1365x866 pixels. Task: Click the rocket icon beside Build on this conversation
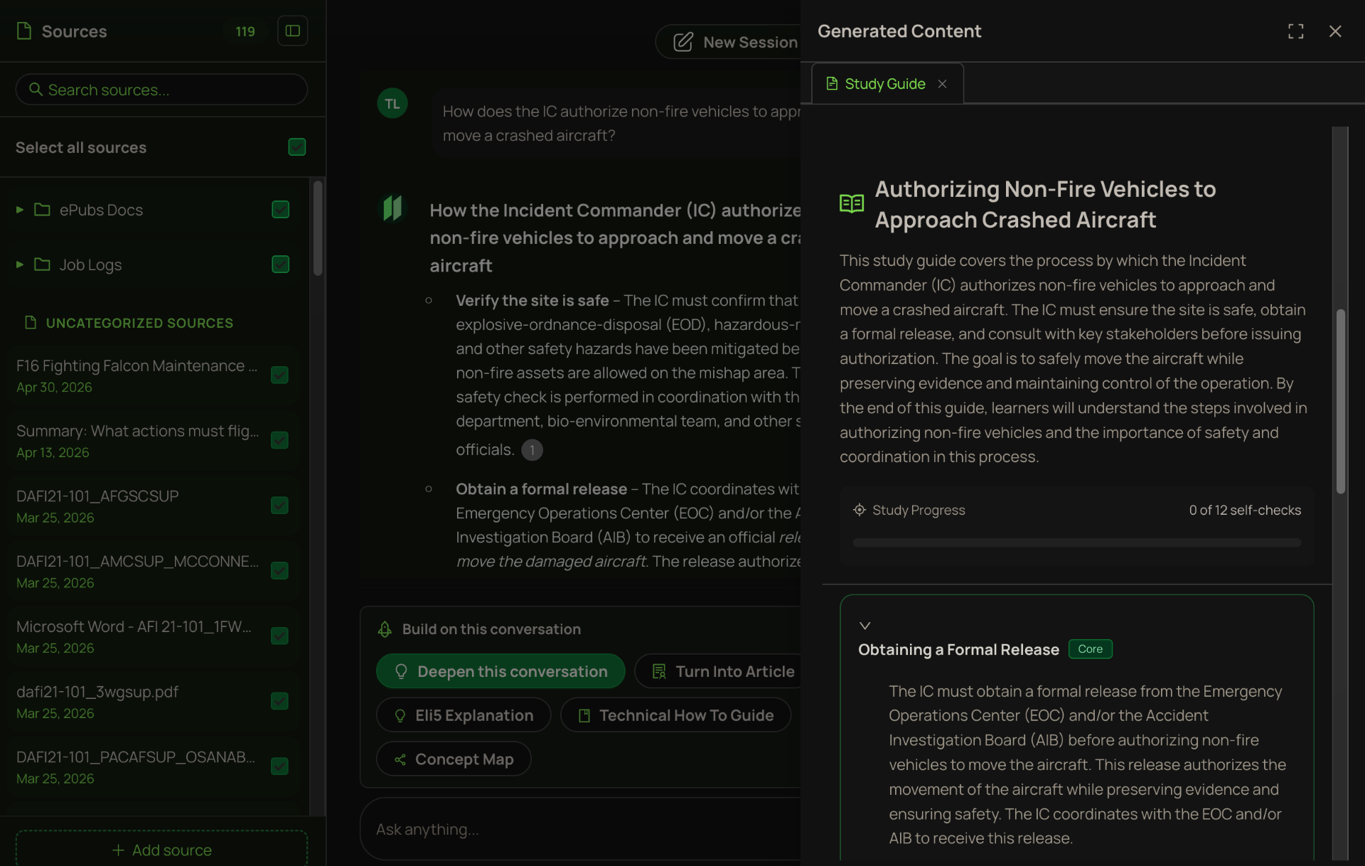tap(385, 629)
